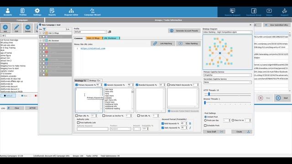This screenshot has width=292, height=164.
Task: Select Posts per day radio button
Action: click(x=205, y=120)
